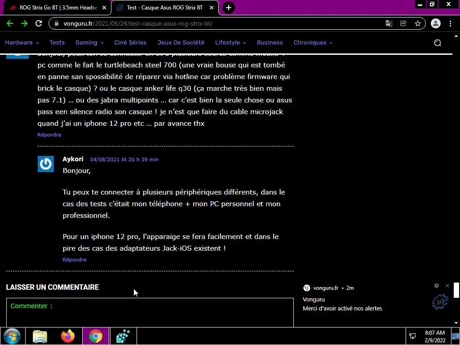460x345 pixels.
Task: Open the Windows Start button
Action: coord(12,336)
